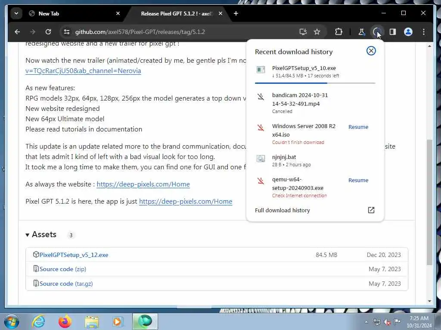Download PixelGPTSetup_v5_12.exe asset

click(x=74, y=255)
